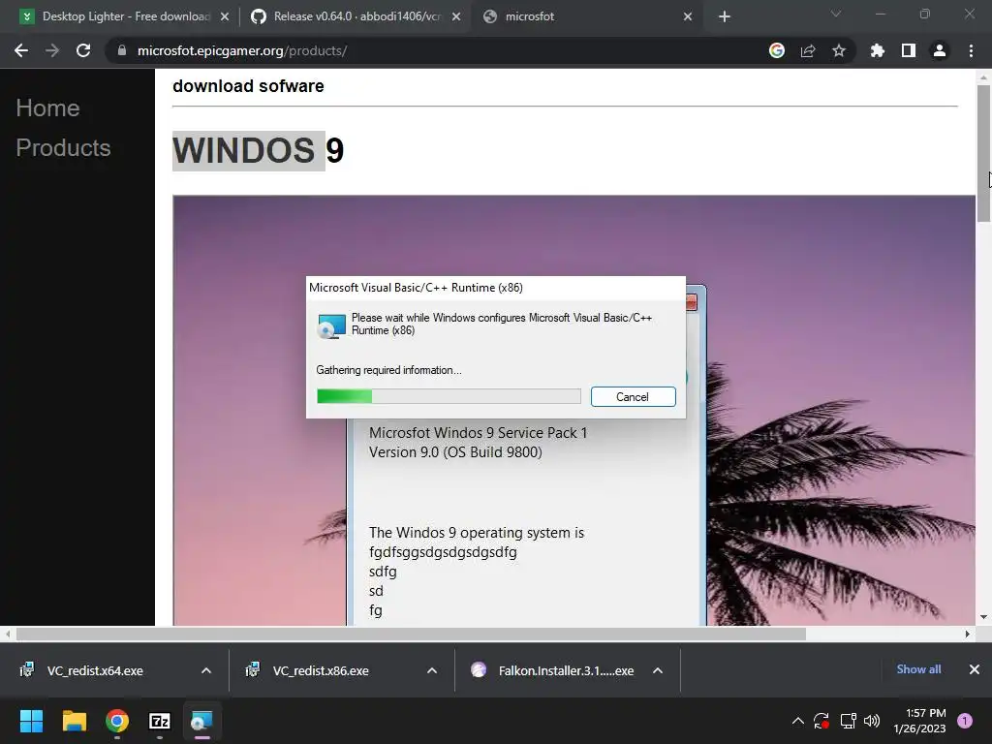Switch to Desktop Lighter tab
The image size is (992, 744).
(x=125, y=16)
